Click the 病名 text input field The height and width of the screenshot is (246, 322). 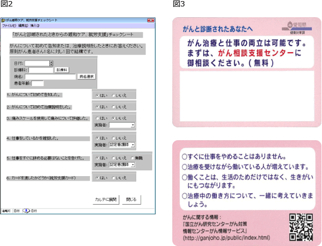[50, 77]
